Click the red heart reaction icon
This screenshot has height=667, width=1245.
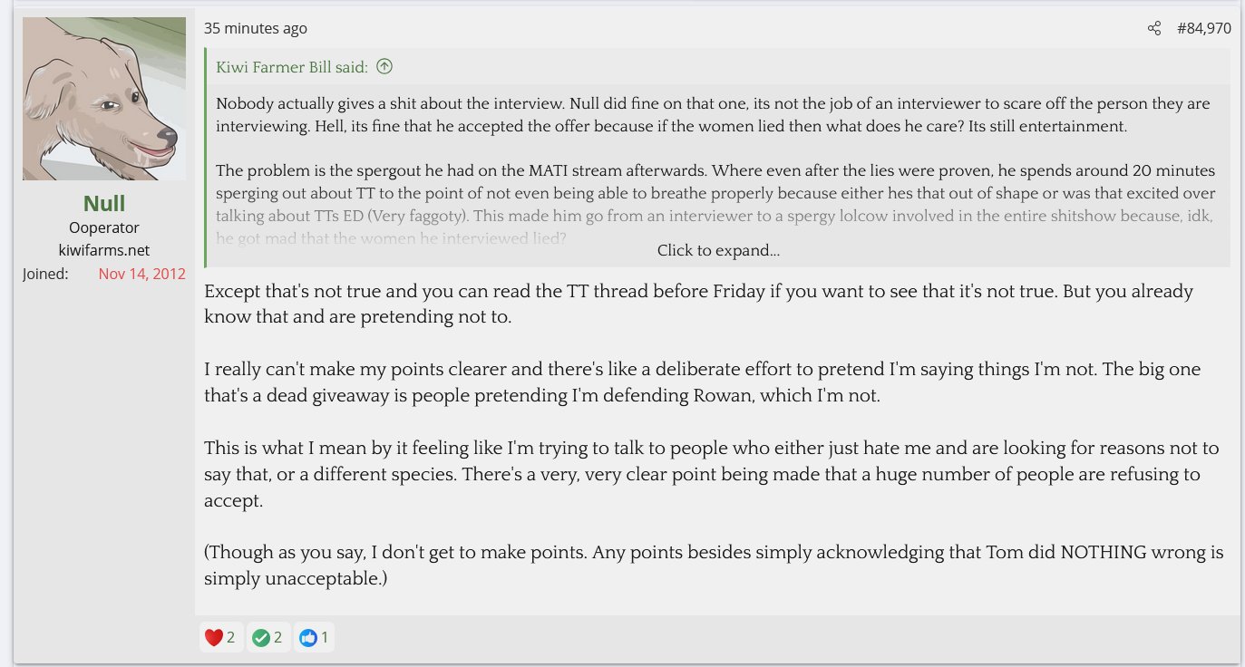pos(213,638)
